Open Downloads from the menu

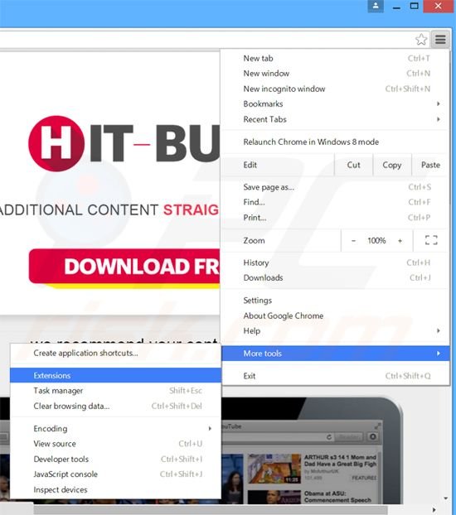tap(336, 278)
